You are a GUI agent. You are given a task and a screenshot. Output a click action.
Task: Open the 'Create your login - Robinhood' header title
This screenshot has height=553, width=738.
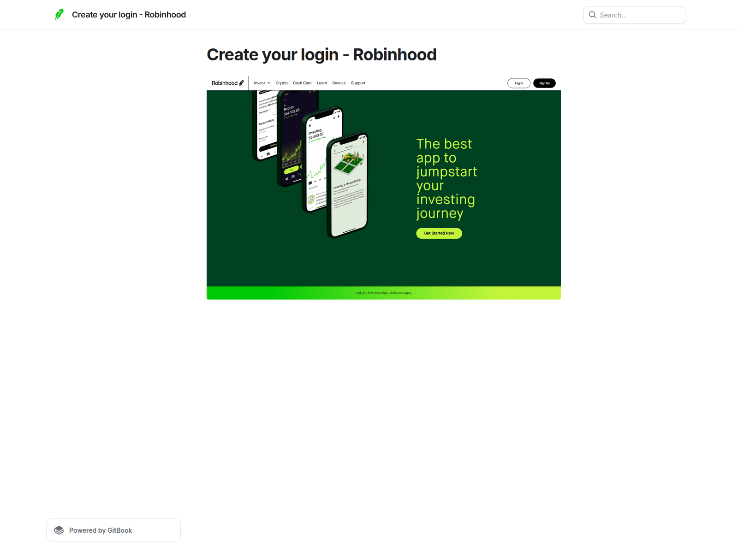pos(129,15)
